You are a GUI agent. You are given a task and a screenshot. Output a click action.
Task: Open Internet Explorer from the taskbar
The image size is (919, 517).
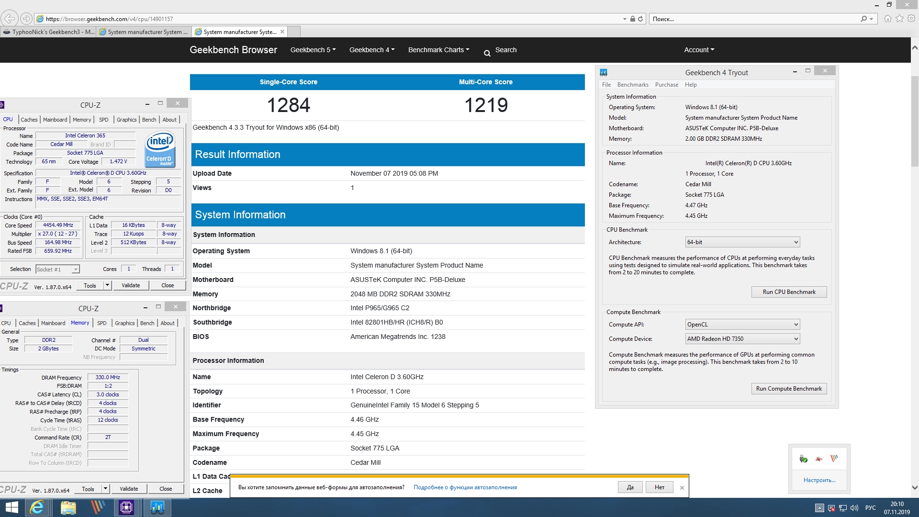37,507
